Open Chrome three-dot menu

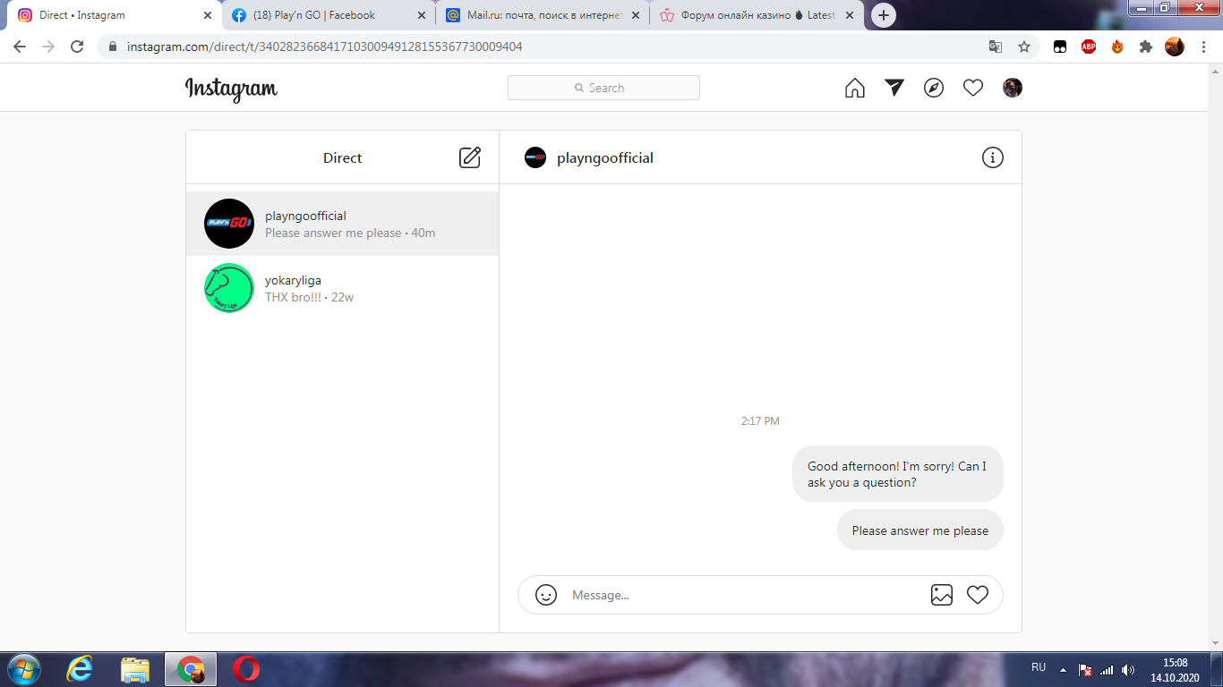tap(1202, 47)
